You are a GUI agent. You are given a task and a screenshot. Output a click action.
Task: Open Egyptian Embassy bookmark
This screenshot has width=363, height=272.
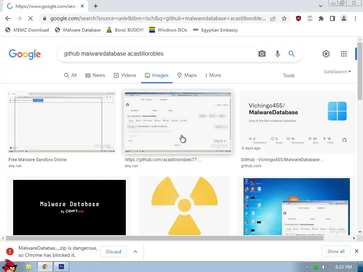pyautogui.click(x=215, y=30)
